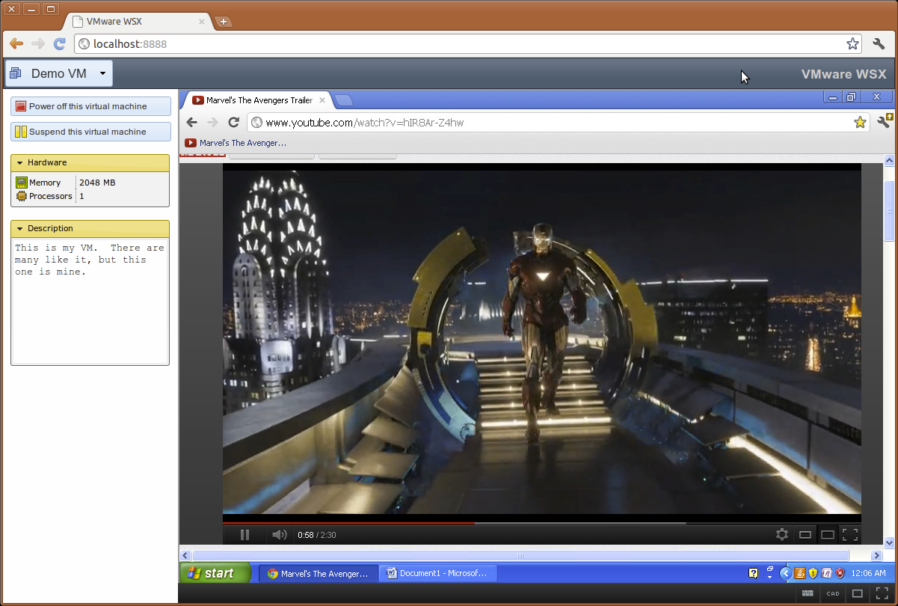Enter fullscreen on the trailer video
This screenshot has height=606, width=898.
[850, 534]
